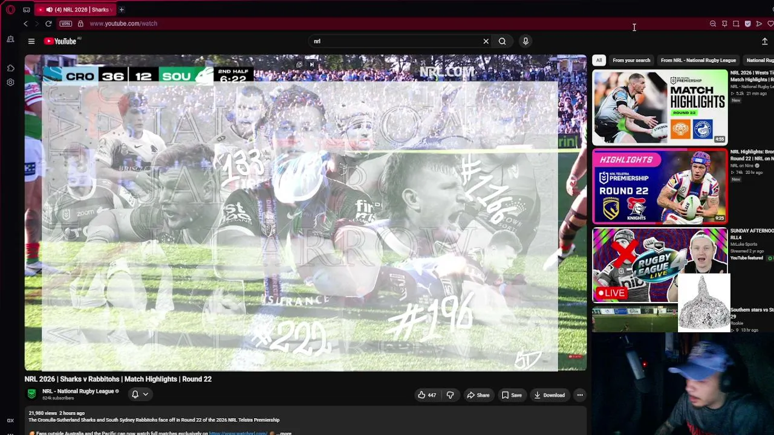Select the 'From your search' chip
The image size is (774, 435).
(x=631, y=60)
